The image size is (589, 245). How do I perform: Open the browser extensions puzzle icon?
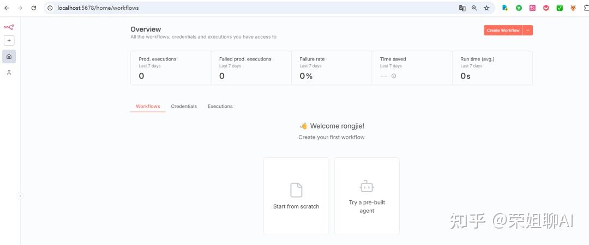coord(586,8)
